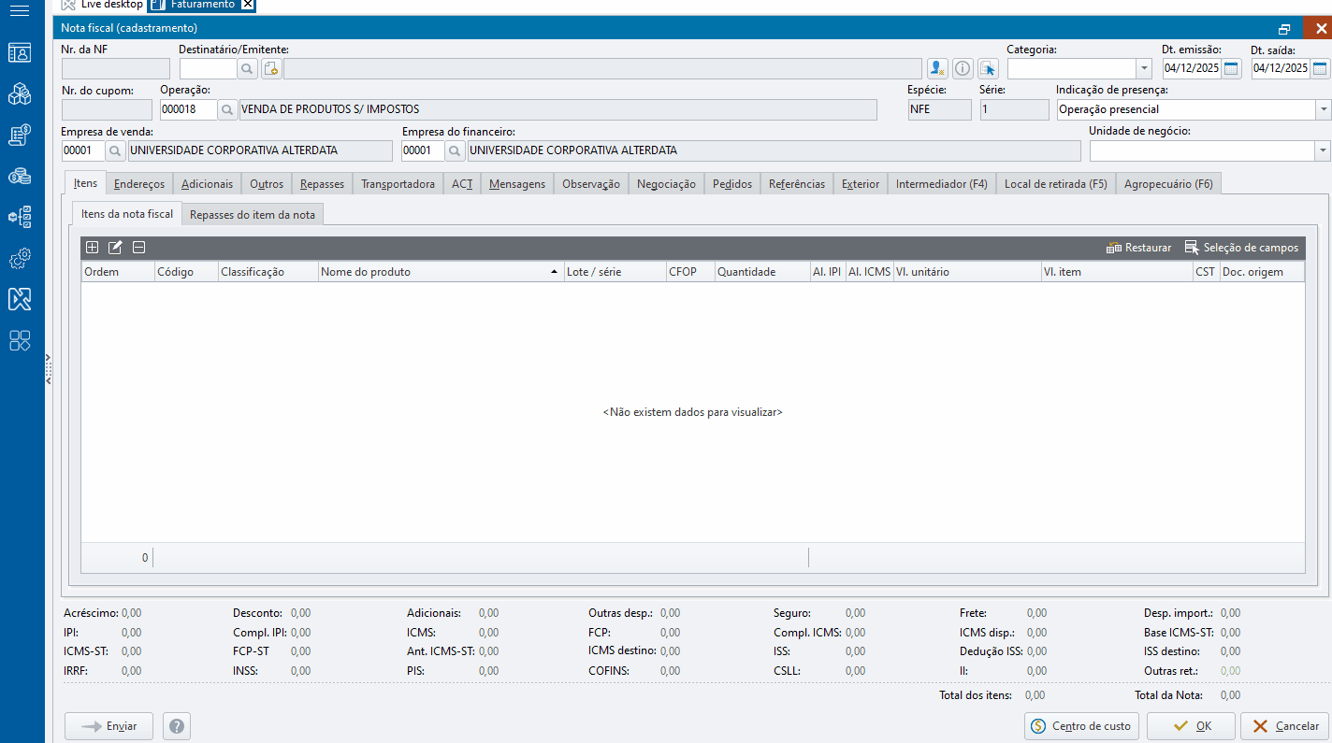Select the Observação tab
The width and height of the screenshot is (1332, 743).
click(x=590, y=184)
